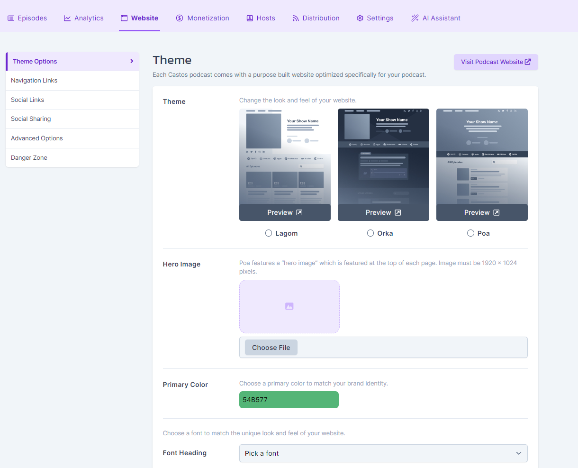Select the Lagom theme radio button
This screenshot has width=578, height=468.
pos(269,233)
